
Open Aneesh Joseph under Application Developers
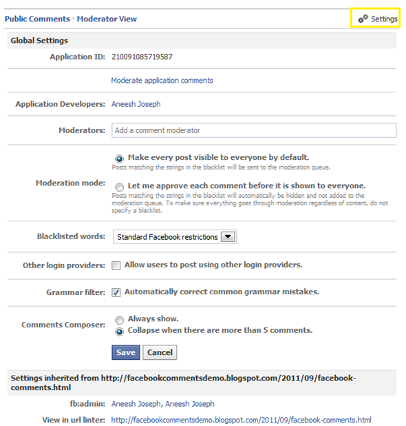point(136,104)
